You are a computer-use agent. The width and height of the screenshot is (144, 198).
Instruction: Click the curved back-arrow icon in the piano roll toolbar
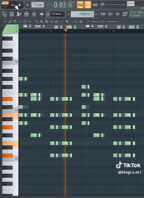(x=30, y=22)
